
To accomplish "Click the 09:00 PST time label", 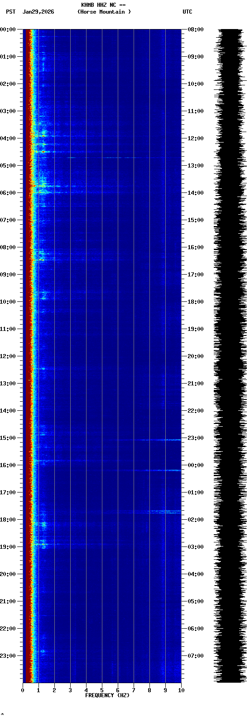I will click(x=8, y=275).
